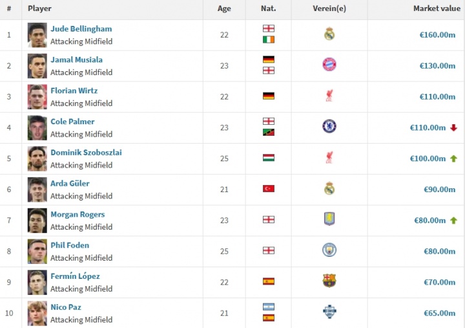Click Florian Wirtz's €110.00m market value

pos(437,96)
